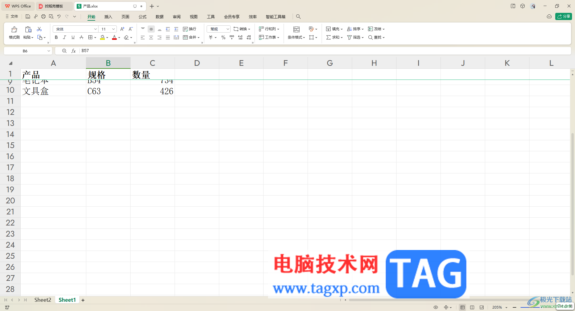Viewport: 575px width, 311px height.
Task: Click the Format Painter brush icon
Action: [x=14, y=29]
